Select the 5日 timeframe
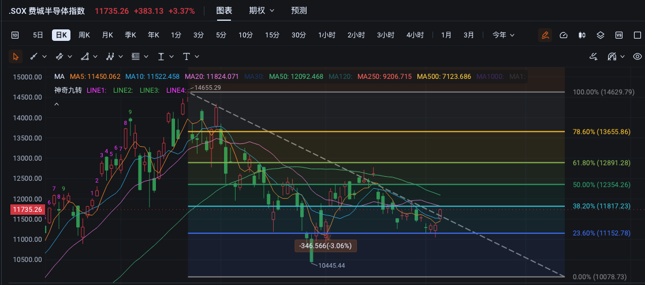This screenshot has height=285, width=645. [x=38, y=35]
